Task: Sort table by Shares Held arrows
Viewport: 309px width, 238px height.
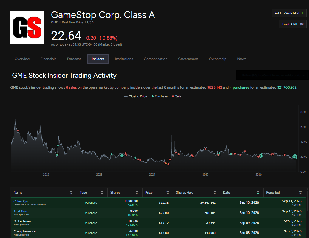Action: click(x=215, y=192)
